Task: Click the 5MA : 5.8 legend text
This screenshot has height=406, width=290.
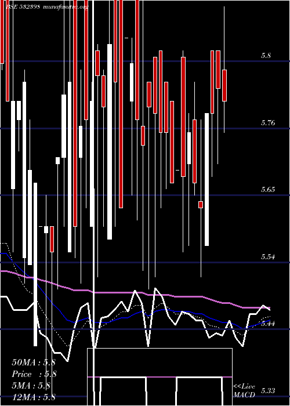Action: coord(31,385)
